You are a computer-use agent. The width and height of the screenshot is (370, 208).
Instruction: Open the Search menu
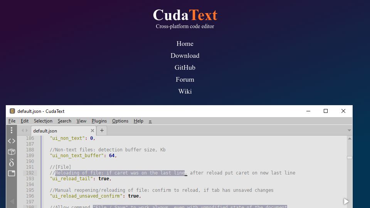(64, 121)
